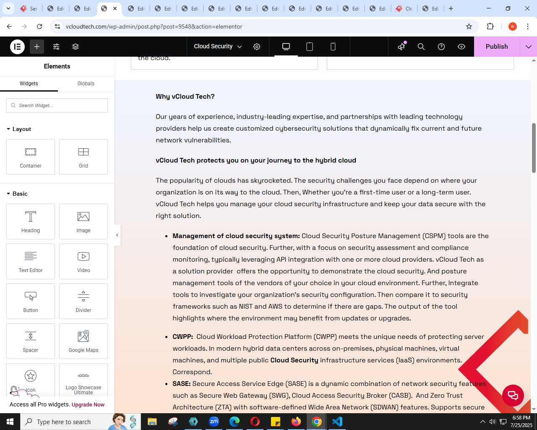Switch to mobile responsive view
Viewport: 537px width, 430px height.
click(x=333, y=47)
